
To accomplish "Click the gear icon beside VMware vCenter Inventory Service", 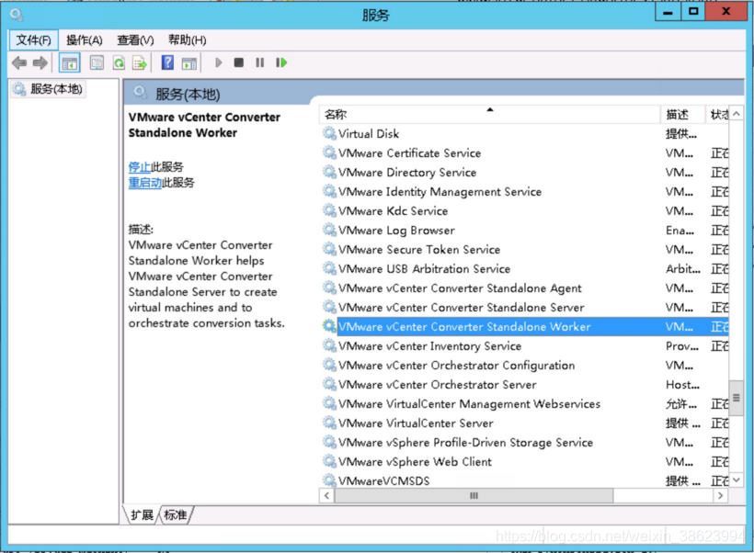I will coord(329,346).
